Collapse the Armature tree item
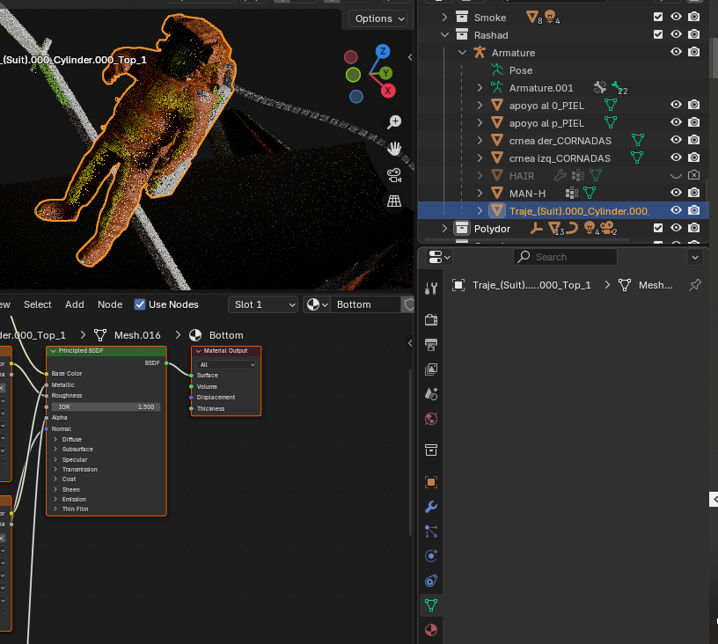Screen dimensions: 718x644 pos(462,53)
